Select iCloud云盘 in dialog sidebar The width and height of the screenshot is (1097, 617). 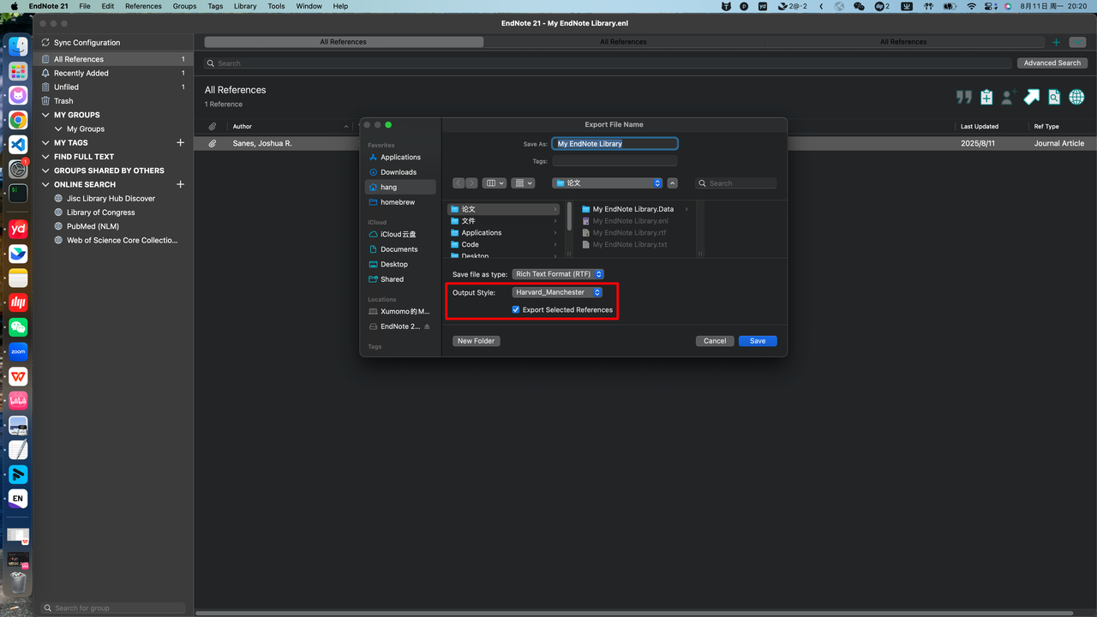point(399,234)
